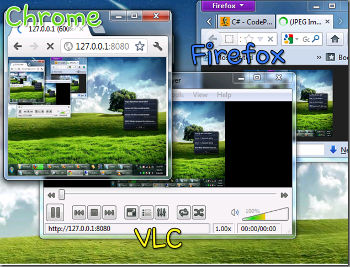Click the Firefox search magnifier icon

(x=315, y=39)
